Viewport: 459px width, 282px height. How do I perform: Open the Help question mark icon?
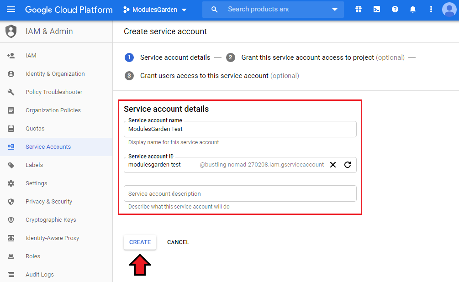pyautogui.click(x=395, y=10)
